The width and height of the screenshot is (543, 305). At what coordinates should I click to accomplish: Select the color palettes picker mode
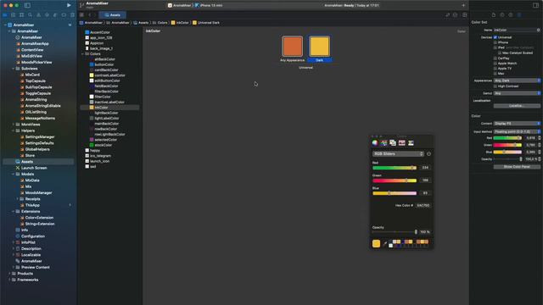pos(393,143)
